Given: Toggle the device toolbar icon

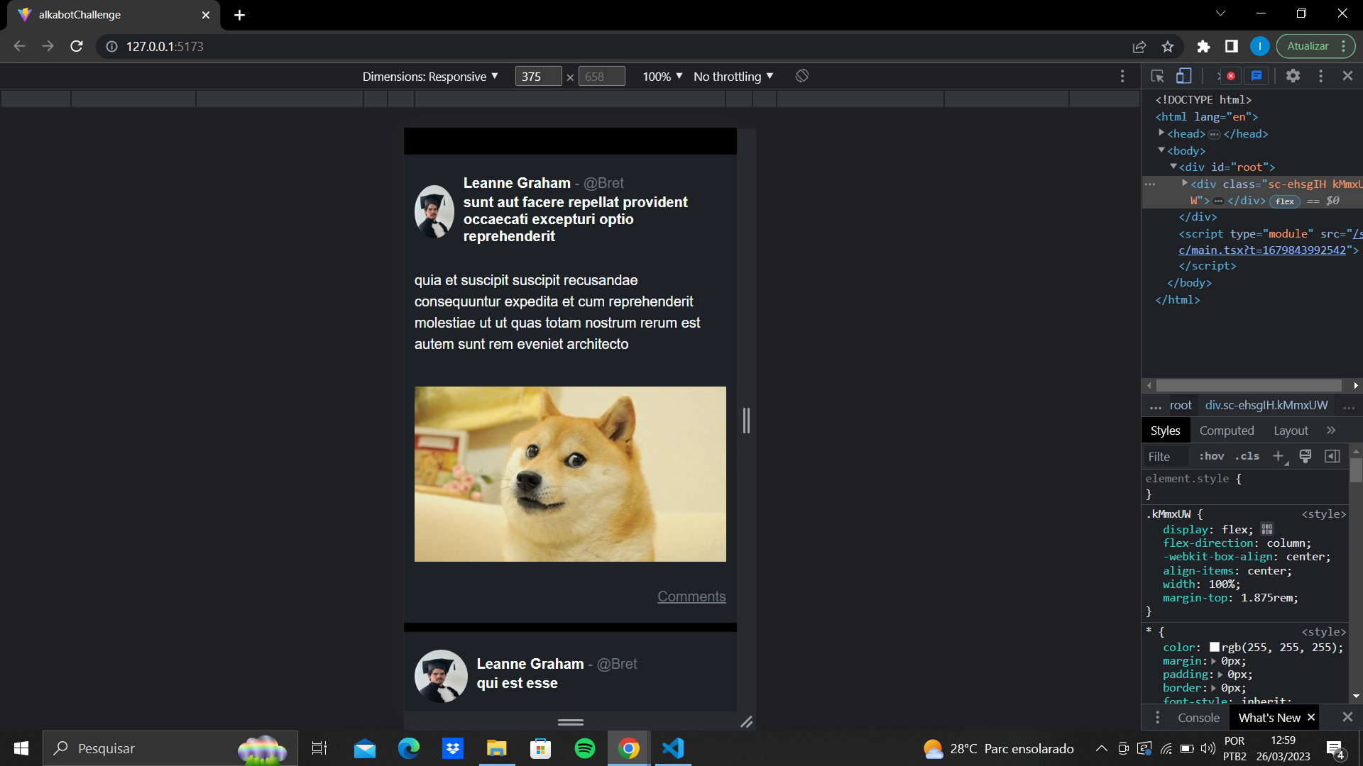Looking at the screenshot, I should pos(1183,76).
